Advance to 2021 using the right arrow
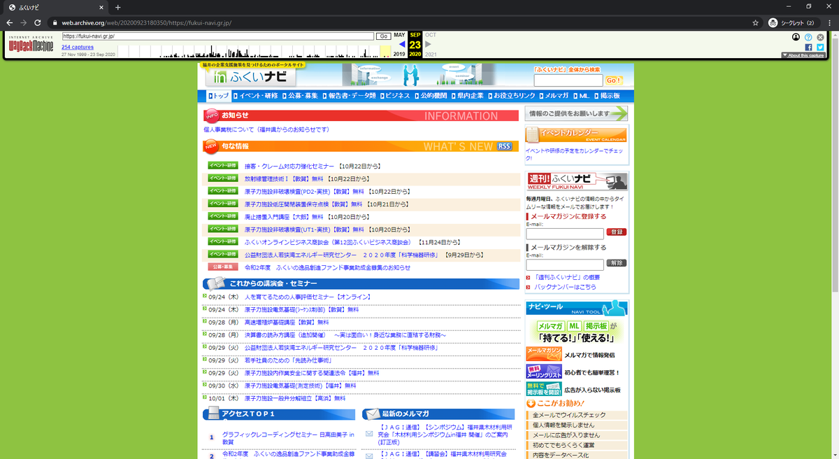 (x=427, y=43)
